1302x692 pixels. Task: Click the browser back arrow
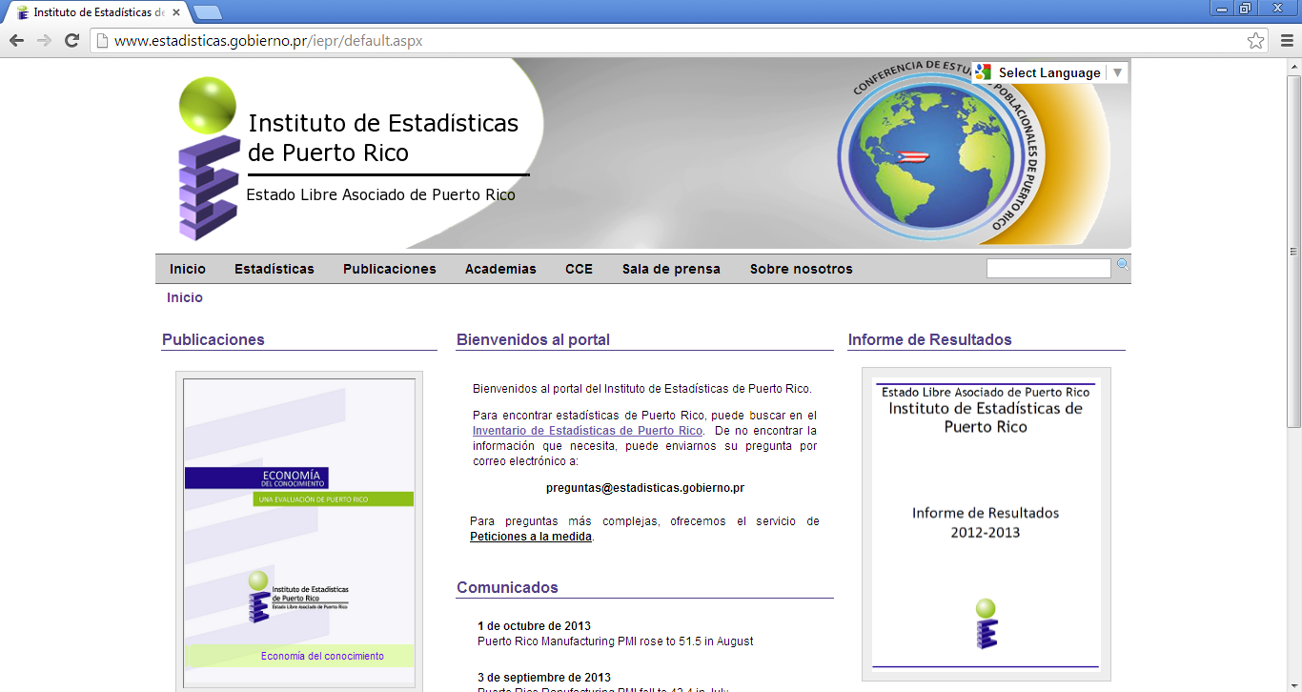click(x=16, y=40)
